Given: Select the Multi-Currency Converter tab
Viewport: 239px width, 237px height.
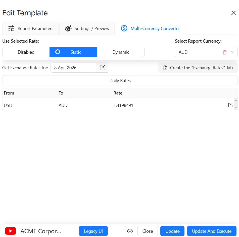Looking at the screenshot, I should (x=150, y=28).
